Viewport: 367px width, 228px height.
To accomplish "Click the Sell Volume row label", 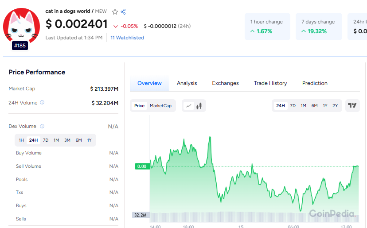I will (28, 166).
